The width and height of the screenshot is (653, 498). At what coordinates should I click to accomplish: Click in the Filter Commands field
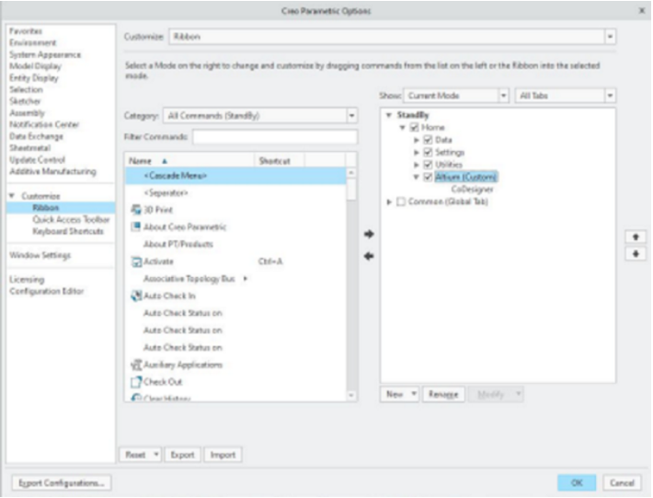coord(275,137)
